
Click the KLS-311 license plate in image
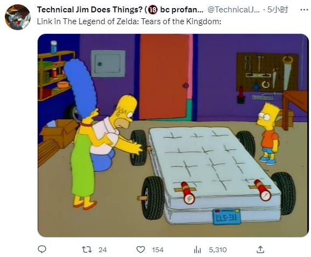[227, 217]
